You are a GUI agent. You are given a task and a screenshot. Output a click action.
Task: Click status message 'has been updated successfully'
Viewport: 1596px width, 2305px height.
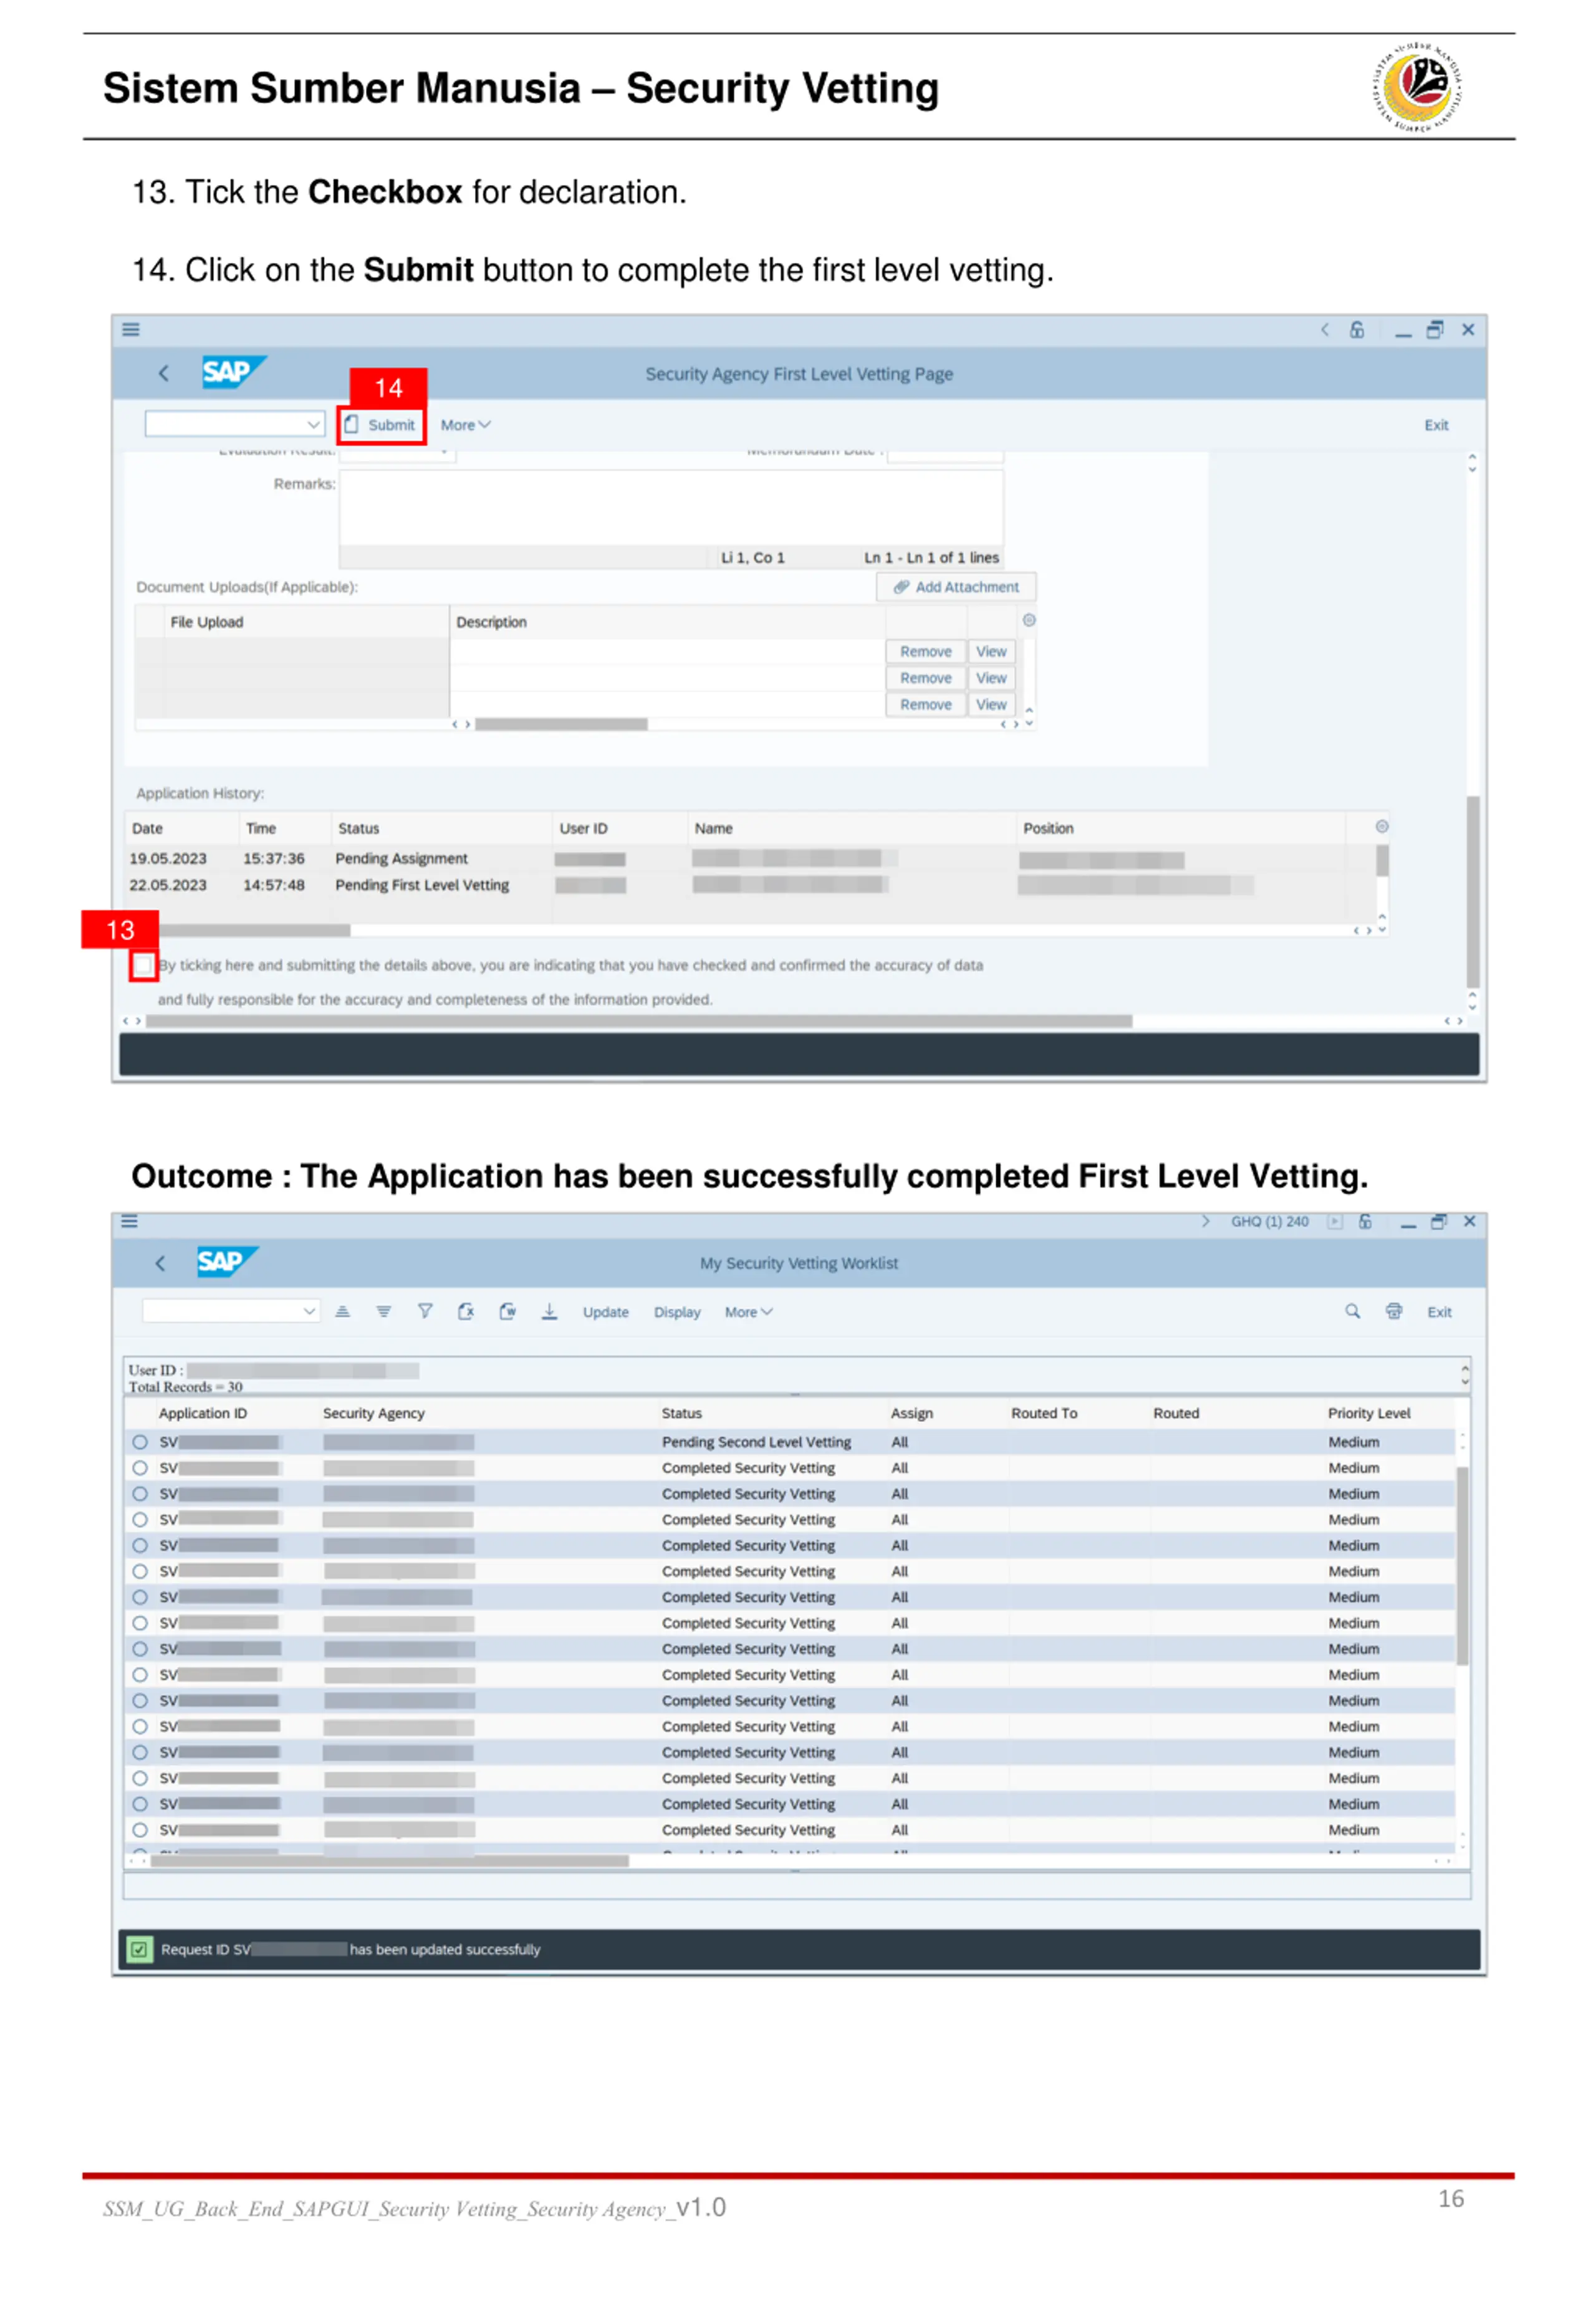click(445, 1949)
